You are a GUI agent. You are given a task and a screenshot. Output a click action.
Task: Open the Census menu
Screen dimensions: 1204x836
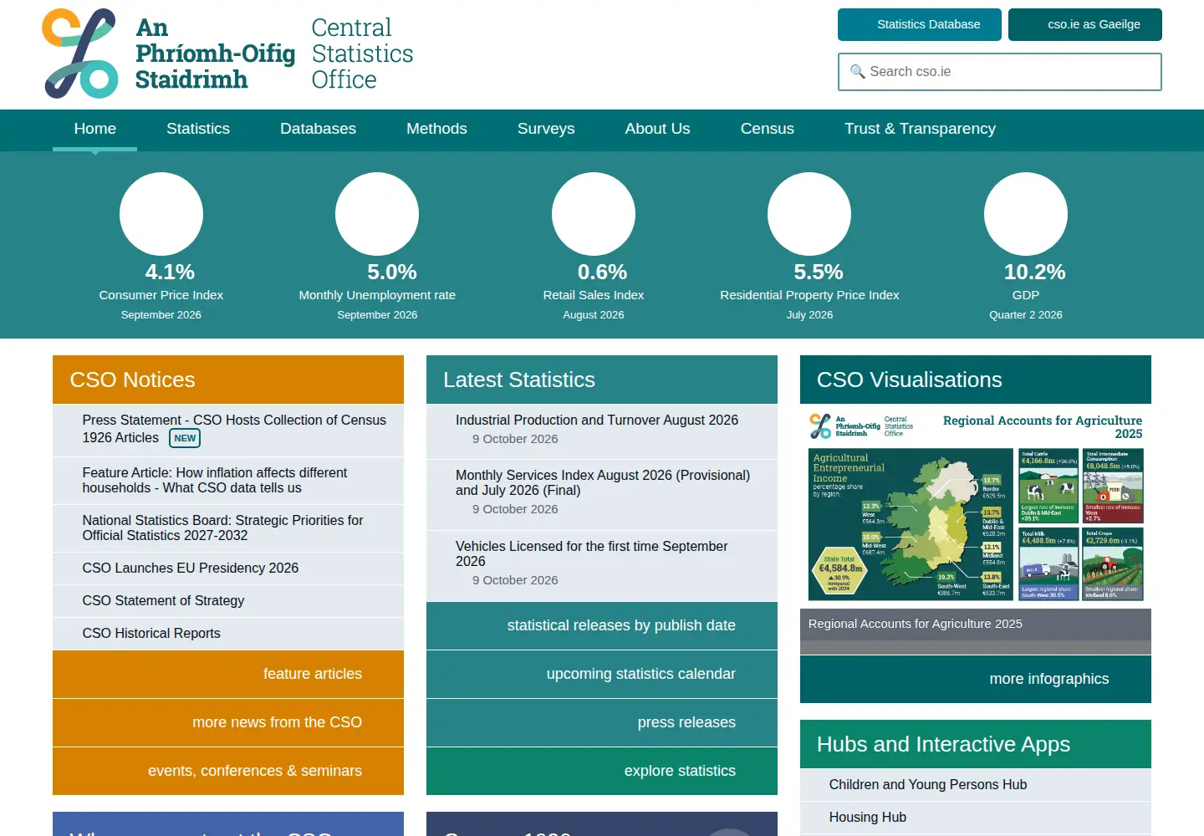[x=768, y=129]
